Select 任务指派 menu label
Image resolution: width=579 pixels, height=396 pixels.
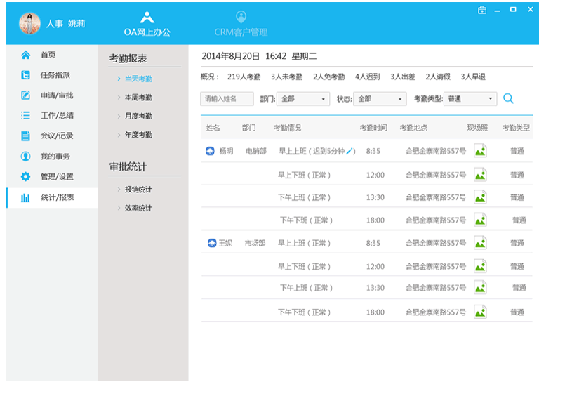[x=55, y=75]
